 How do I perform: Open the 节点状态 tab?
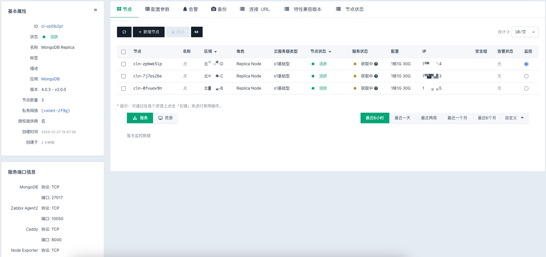pos(350,9)
